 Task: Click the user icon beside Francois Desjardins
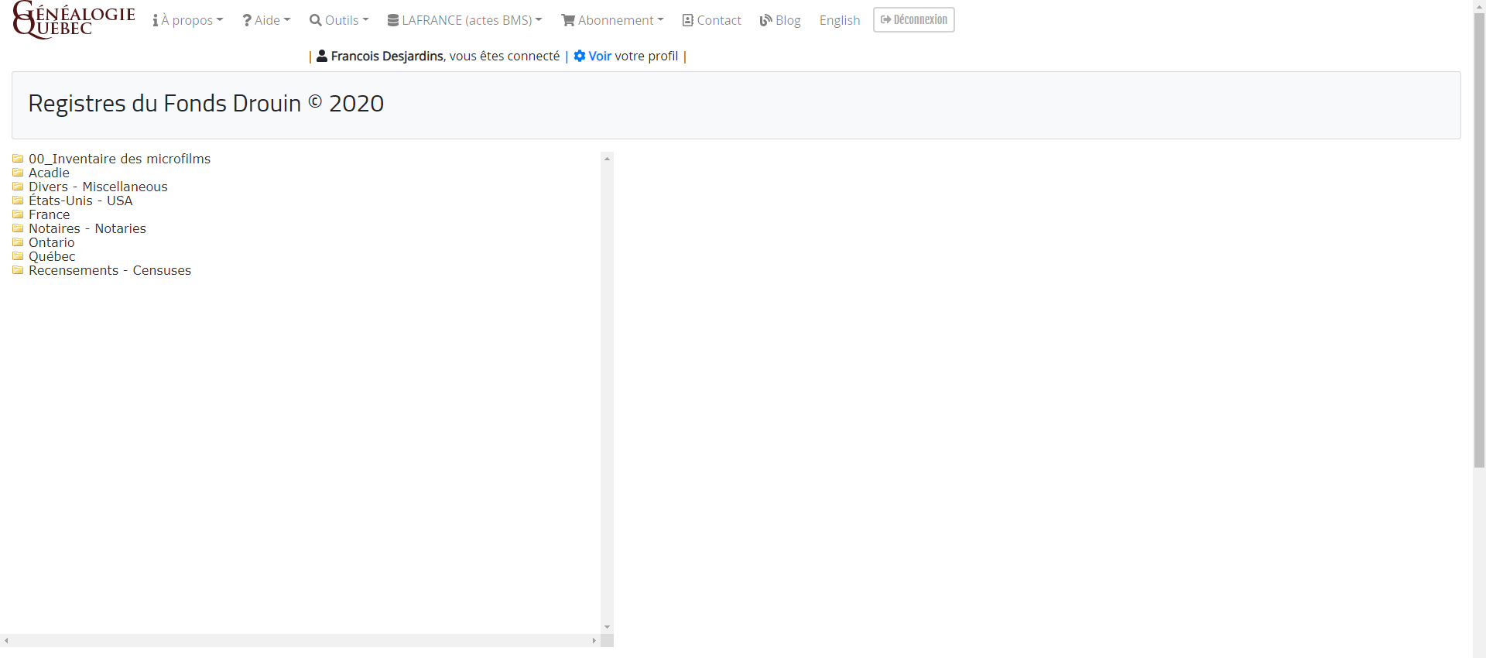pos(322,56)
